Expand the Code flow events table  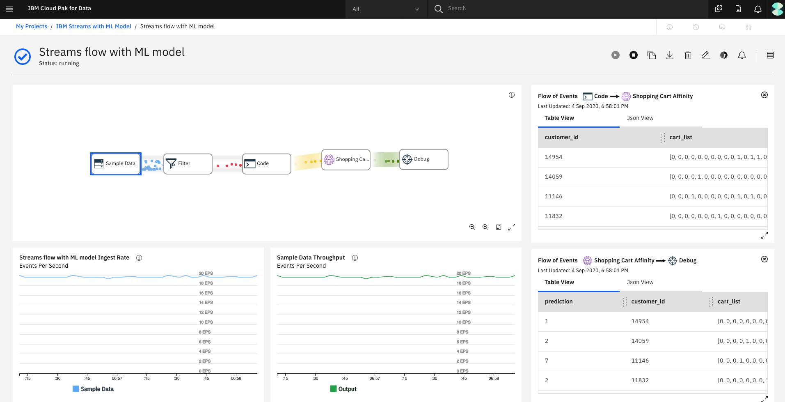[x=764, y=235]
